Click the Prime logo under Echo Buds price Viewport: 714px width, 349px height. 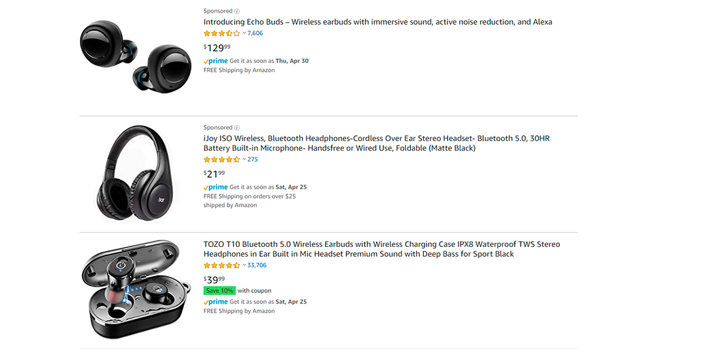click(x=215, y=60)
